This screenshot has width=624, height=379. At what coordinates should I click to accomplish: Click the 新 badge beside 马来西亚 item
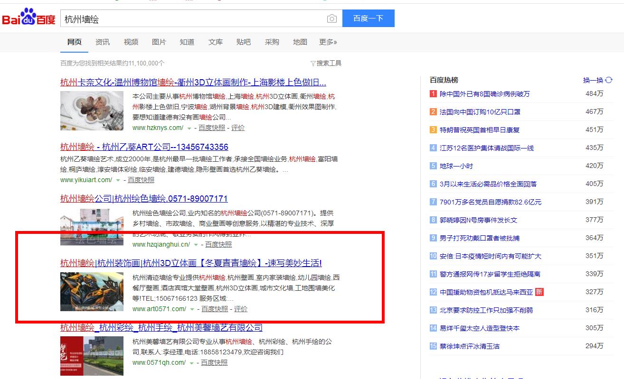coord(539,292)
